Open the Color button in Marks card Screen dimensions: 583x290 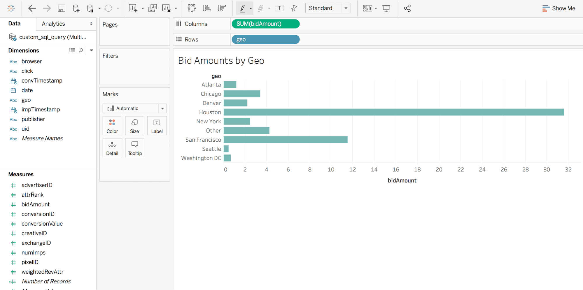pyautogui.click(x=112, y=126)
